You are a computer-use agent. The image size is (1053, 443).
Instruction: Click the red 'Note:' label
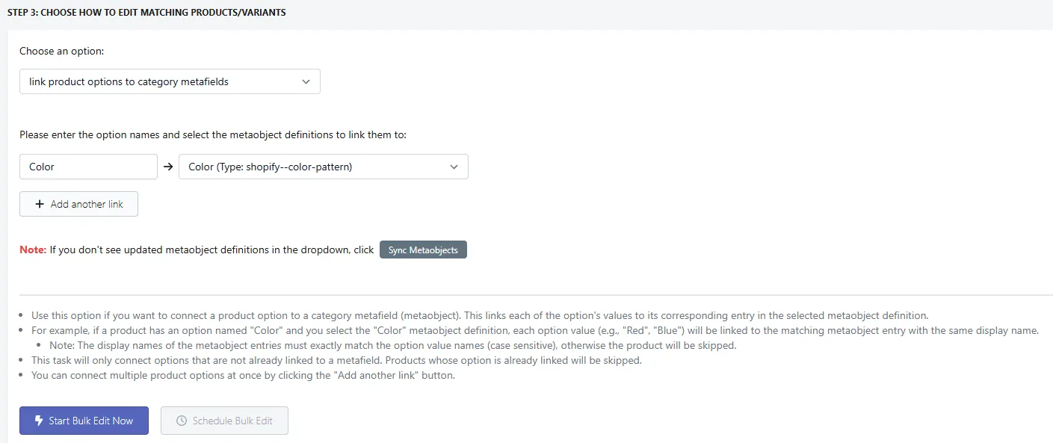point(33,250)
